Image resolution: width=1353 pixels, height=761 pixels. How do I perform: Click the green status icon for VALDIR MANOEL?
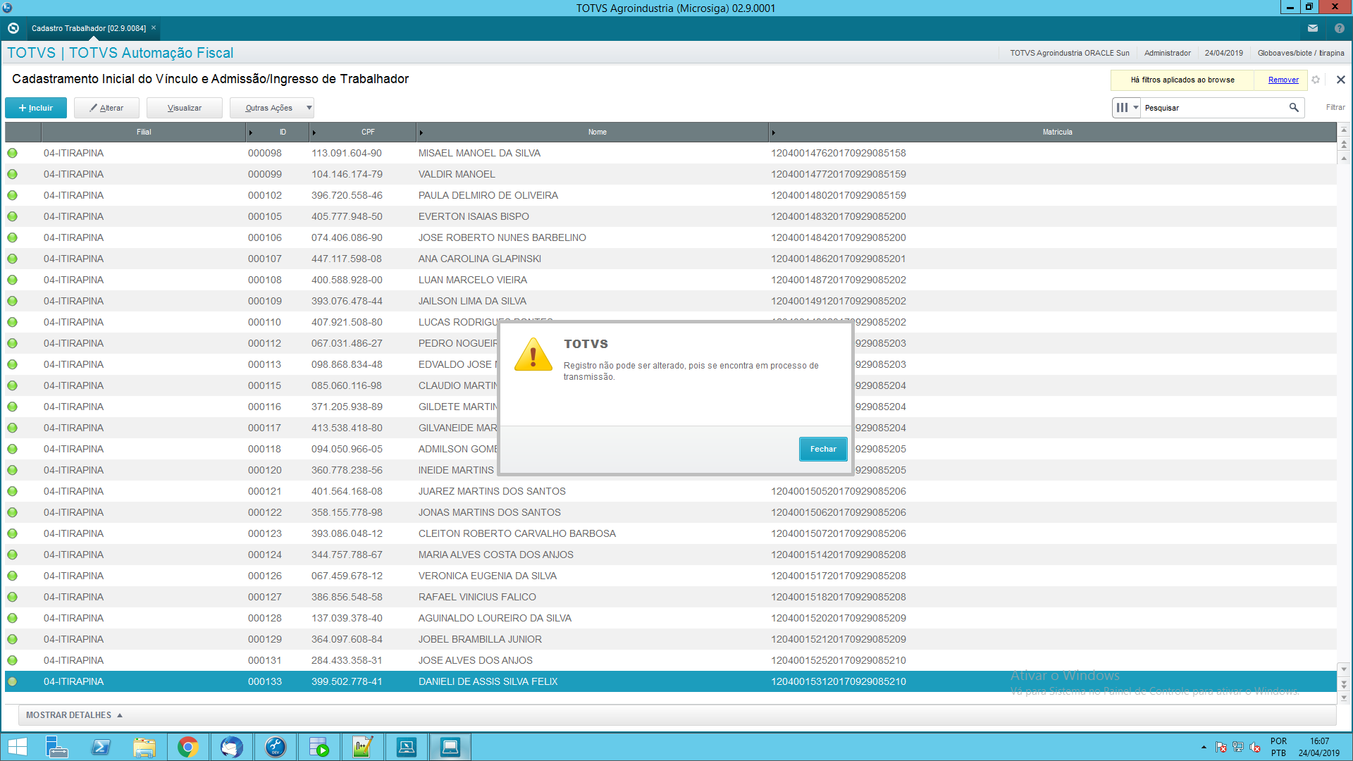[12, 174]
